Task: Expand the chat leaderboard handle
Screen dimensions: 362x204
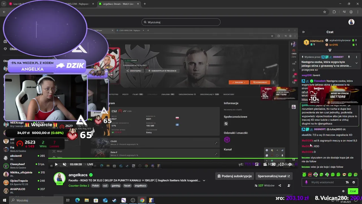Action: point(330,50)
